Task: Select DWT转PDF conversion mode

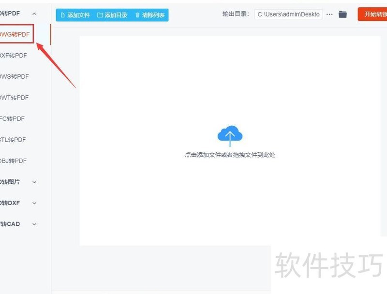Action: [15, 97]
